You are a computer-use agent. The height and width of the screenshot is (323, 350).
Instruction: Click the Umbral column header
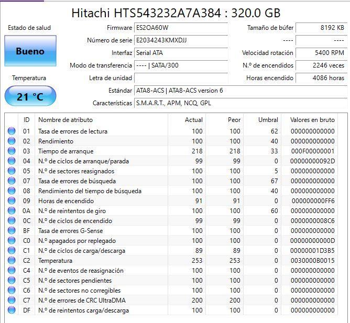click(x=262, y=120)
